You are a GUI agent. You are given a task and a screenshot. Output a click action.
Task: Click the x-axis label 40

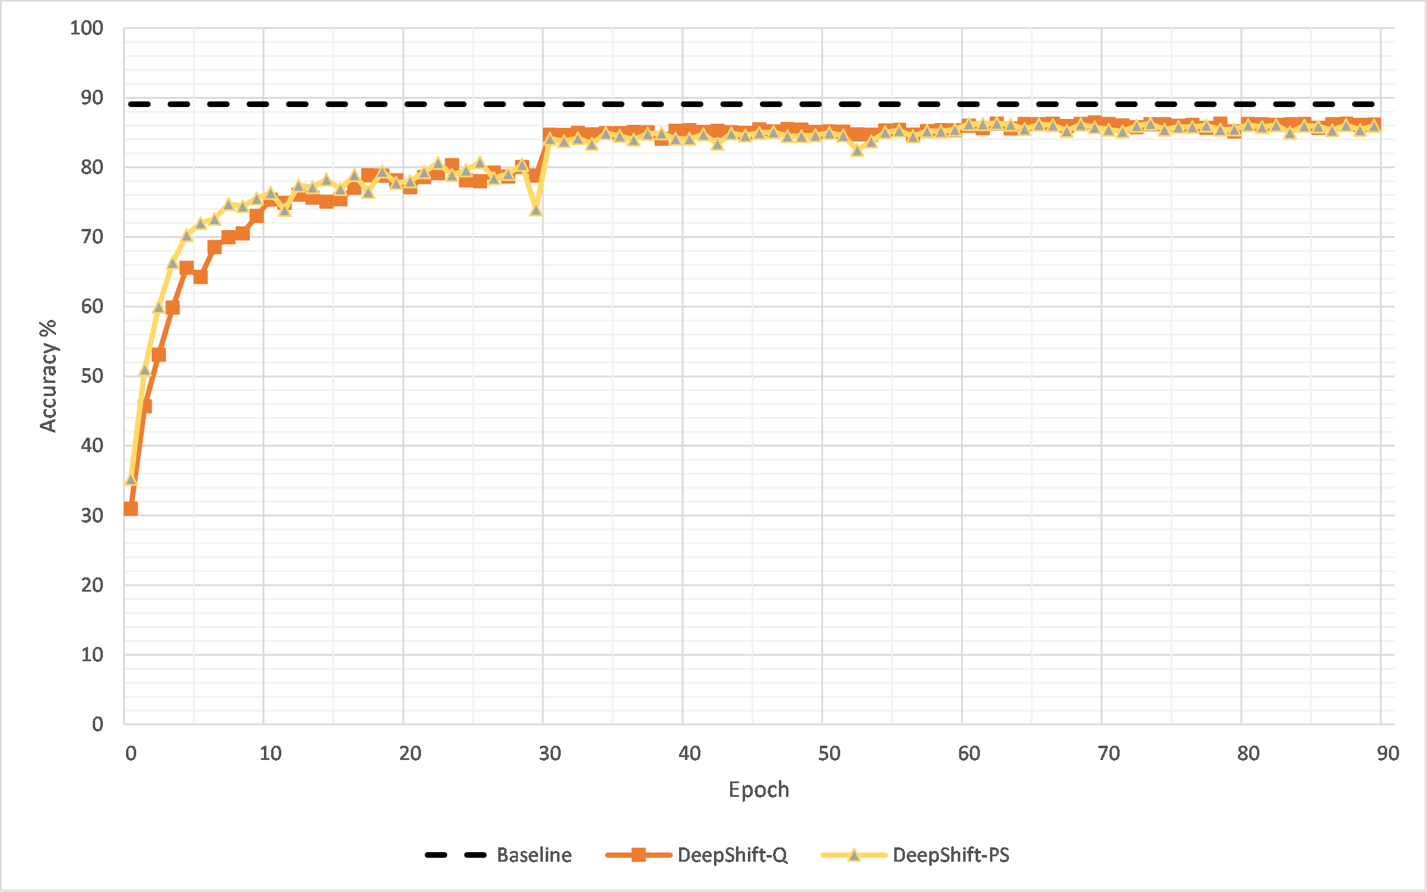[x=690, y=753]
